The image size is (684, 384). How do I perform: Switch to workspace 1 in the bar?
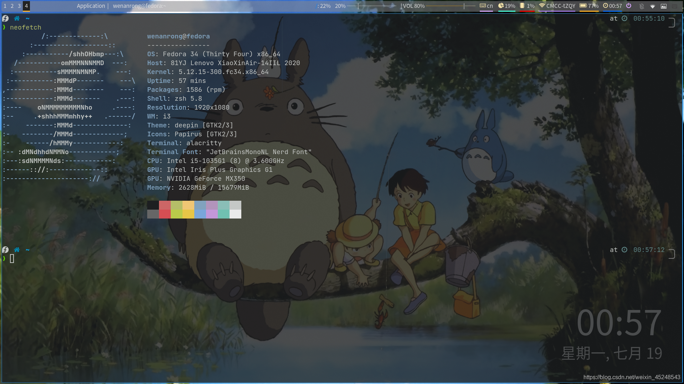pos(5,6)
